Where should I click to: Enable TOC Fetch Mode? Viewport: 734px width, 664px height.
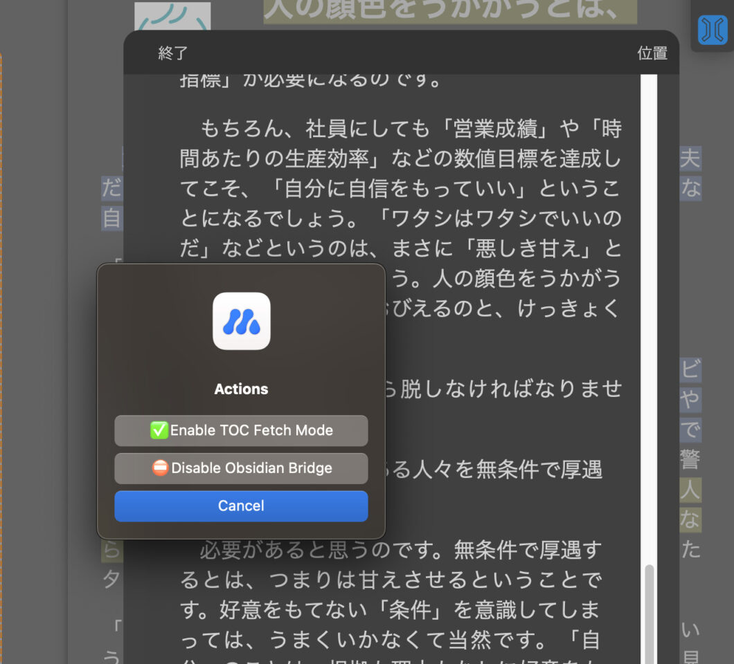coord(241,430)
